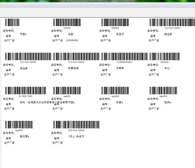Select the FL-S28-J003 barcode
This screenshot has width=195, height=168.
[x=26, y=91]
